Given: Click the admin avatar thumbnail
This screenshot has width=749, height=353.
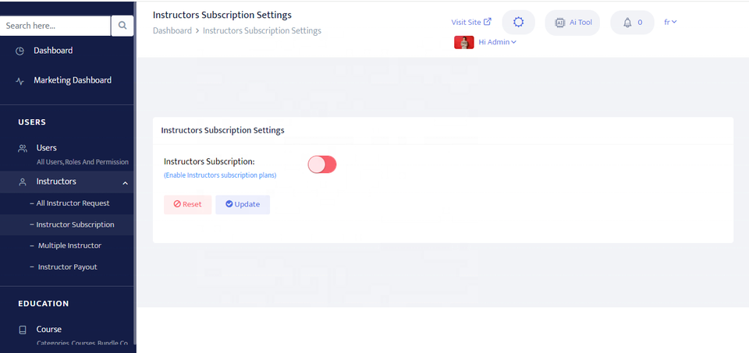Looking at the screenshot, I should point(463,42).
